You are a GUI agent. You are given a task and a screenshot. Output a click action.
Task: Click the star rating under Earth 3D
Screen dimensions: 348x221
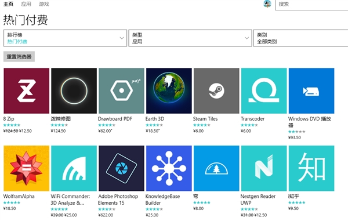(154, 125)
